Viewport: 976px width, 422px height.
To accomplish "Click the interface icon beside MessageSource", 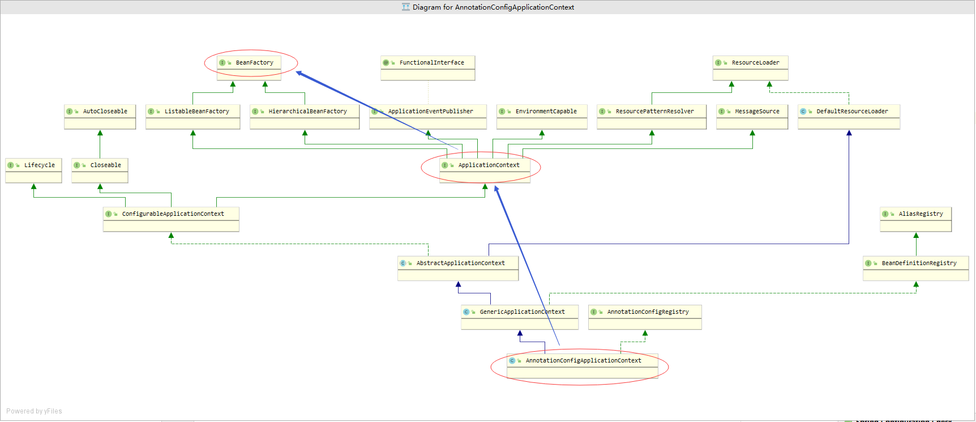I will pos(722,112).
